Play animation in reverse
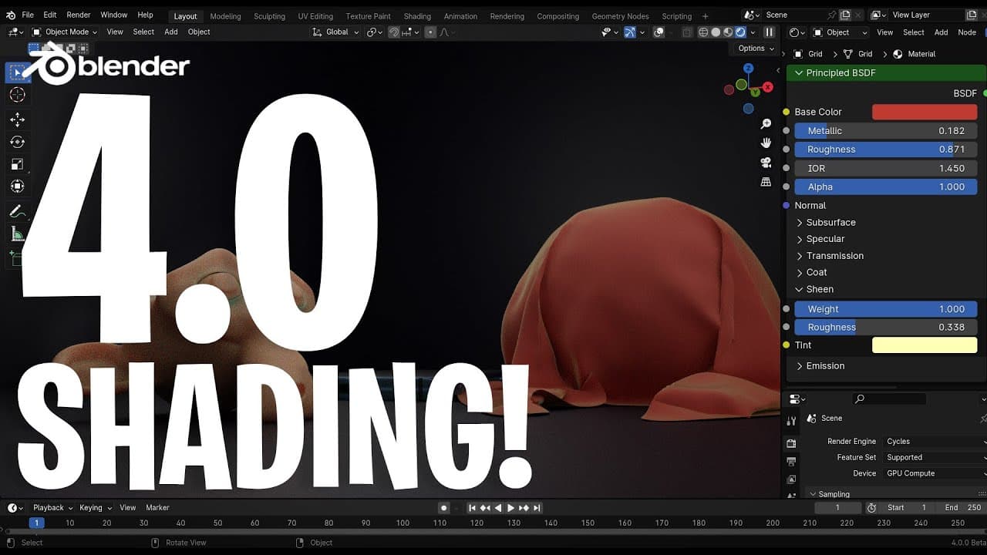Screen dimensions: 987x555 (x=498, y=508)
